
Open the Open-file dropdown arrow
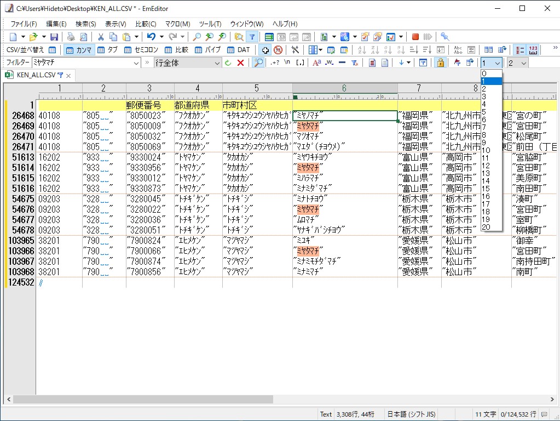click(44, 37)
